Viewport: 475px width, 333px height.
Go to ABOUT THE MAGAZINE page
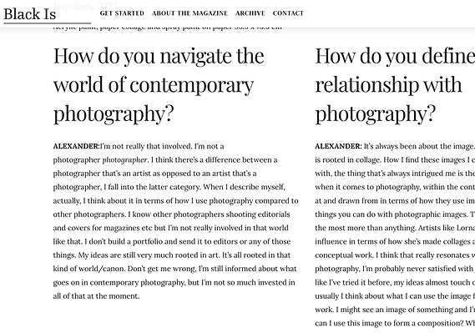[x=189, y=13]
